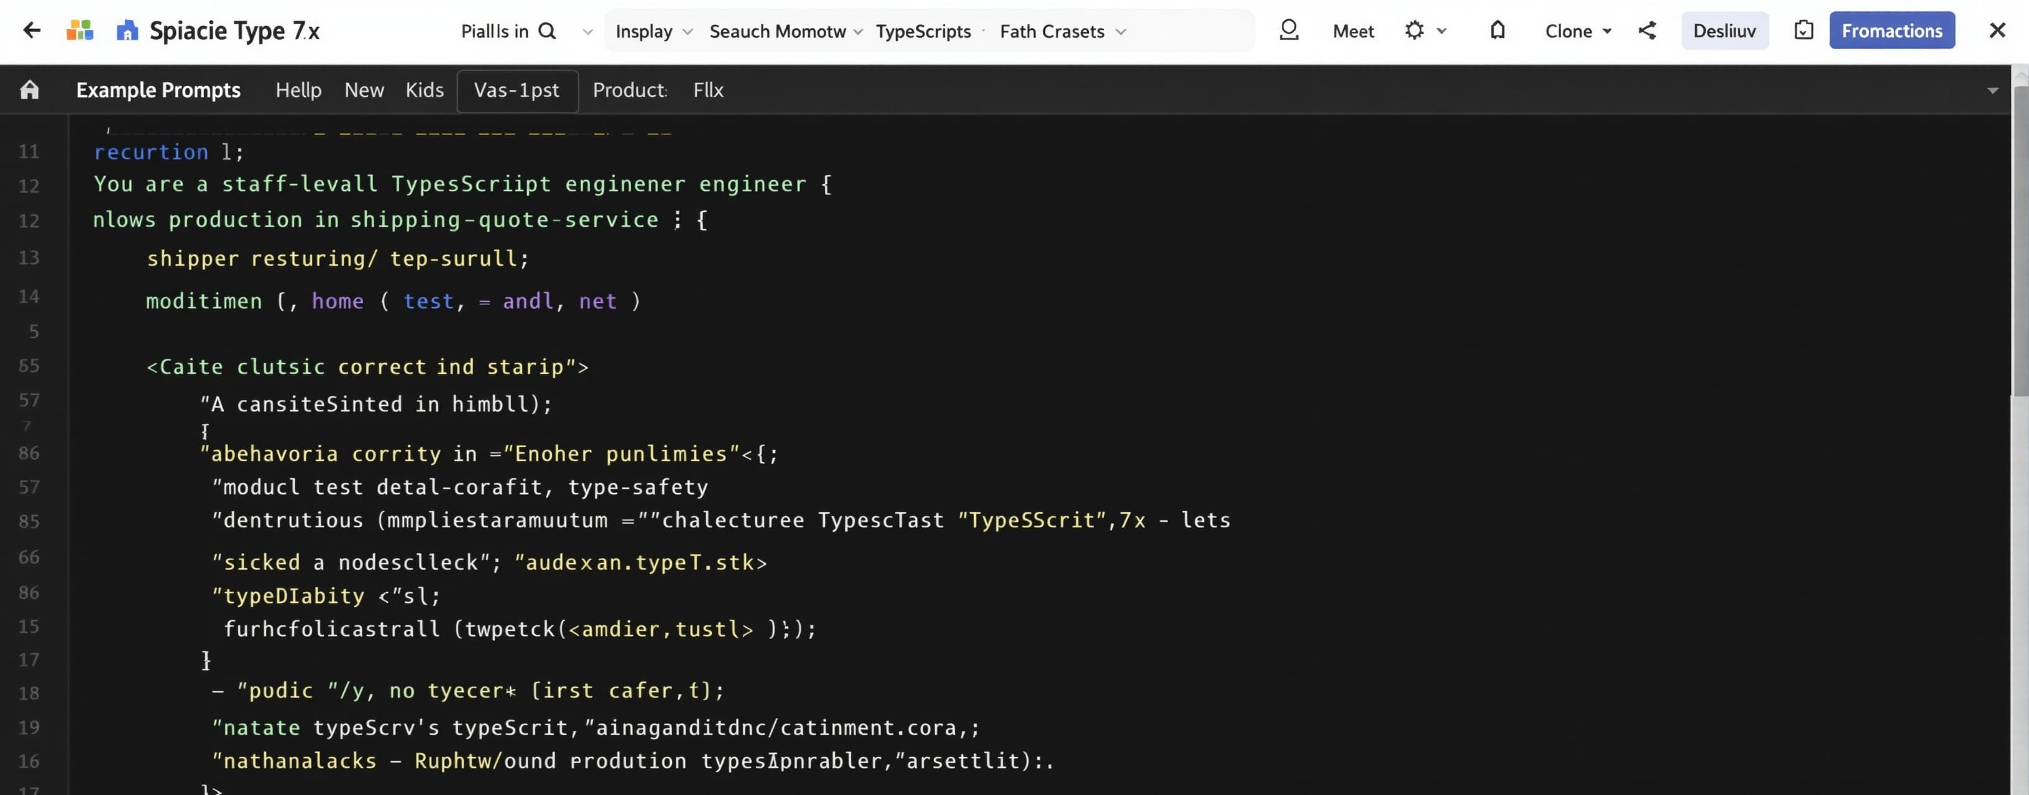The width and height of the screenshot is (2029, 795).
Task: Open the Clone dropdown
Action: (x=1578, y=30)
